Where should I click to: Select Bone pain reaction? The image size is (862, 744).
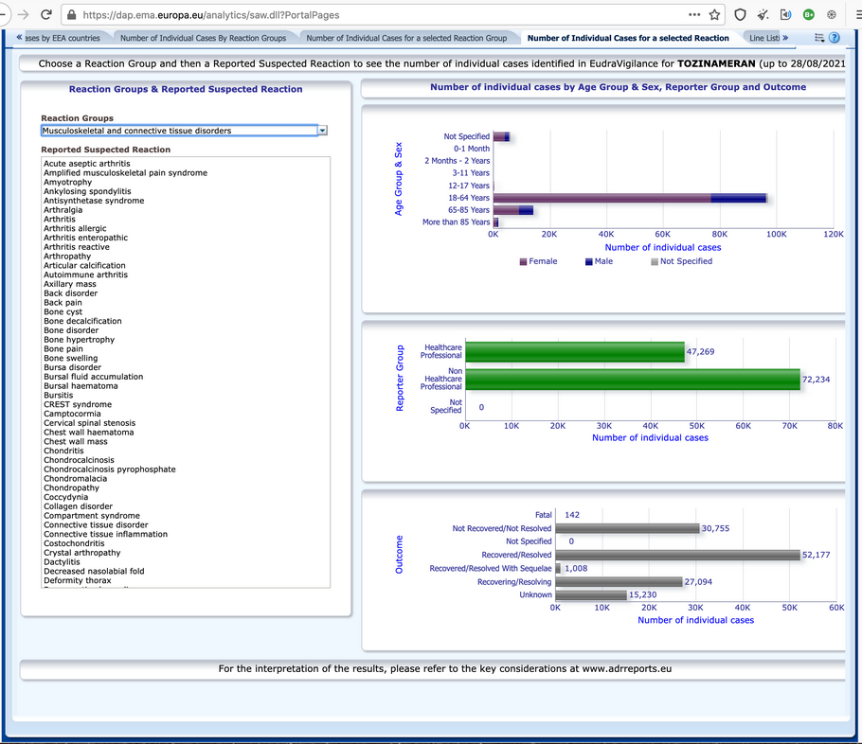click(x=63, y=349)
